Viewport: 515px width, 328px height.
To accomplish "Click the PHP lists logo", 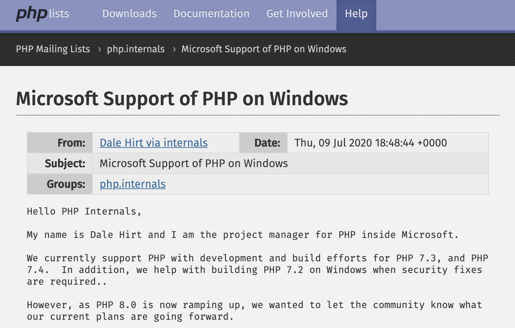I will 42,14.
